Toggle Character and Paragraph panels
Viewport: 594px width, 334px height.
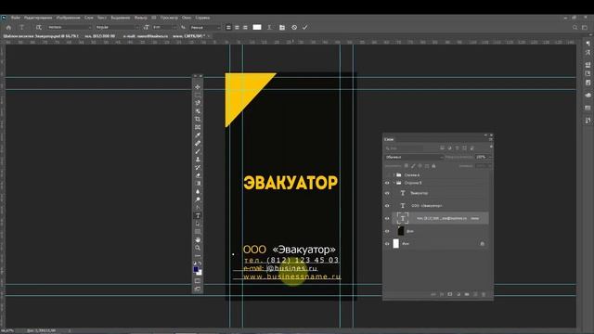tap(282, 27)
